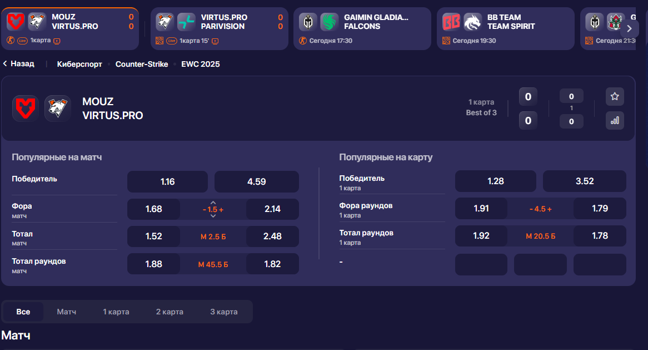
Task: Bet on match winner odds 4.59
Action: coord(257,181)
